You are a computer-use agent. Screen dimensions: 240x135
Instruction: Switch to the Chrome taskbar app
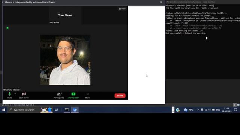click(75, 110)
